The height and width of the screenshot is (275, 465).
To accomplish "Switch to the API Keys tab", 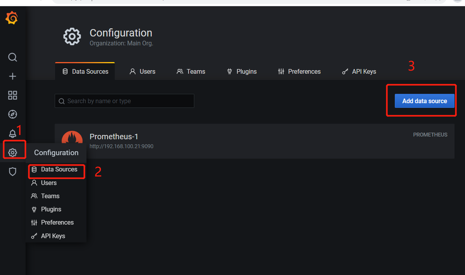I will pyautogui.click(x=359, y=71).
